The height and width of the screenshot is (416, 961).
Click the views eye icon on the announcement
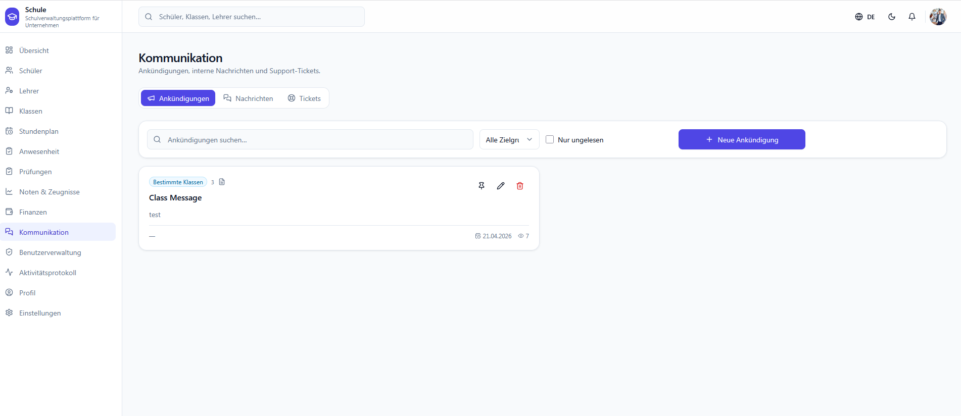pyautogui.click(x=521, y=236)
